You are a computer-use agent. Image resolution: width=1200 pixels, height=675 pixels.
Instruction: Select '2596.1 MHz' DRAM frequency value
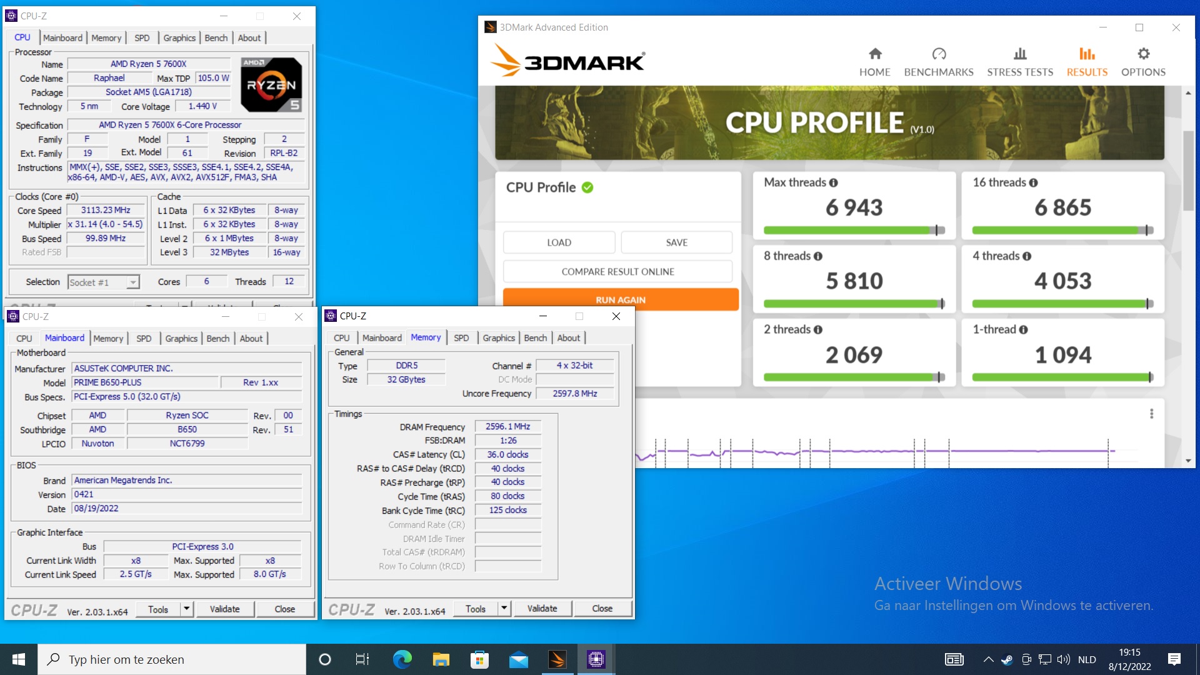pyautogui.click(x=507, y=426)
